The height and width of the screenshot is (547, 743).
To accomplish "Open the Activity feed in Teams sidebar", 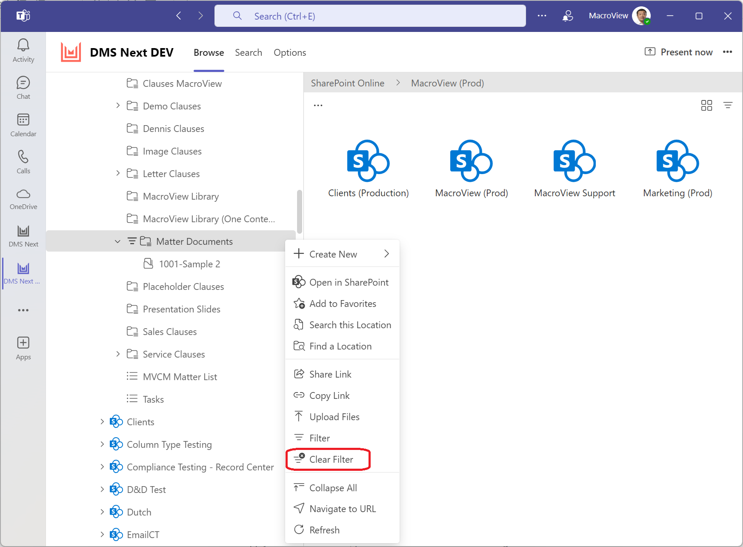I will coord(23,51).
